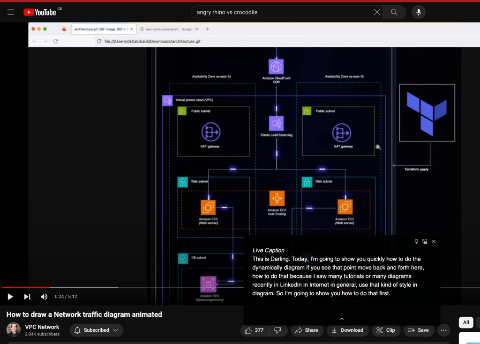Click the Virtual private cloud (VPC) icon
480x344 pixels.
tap(167, 100)
